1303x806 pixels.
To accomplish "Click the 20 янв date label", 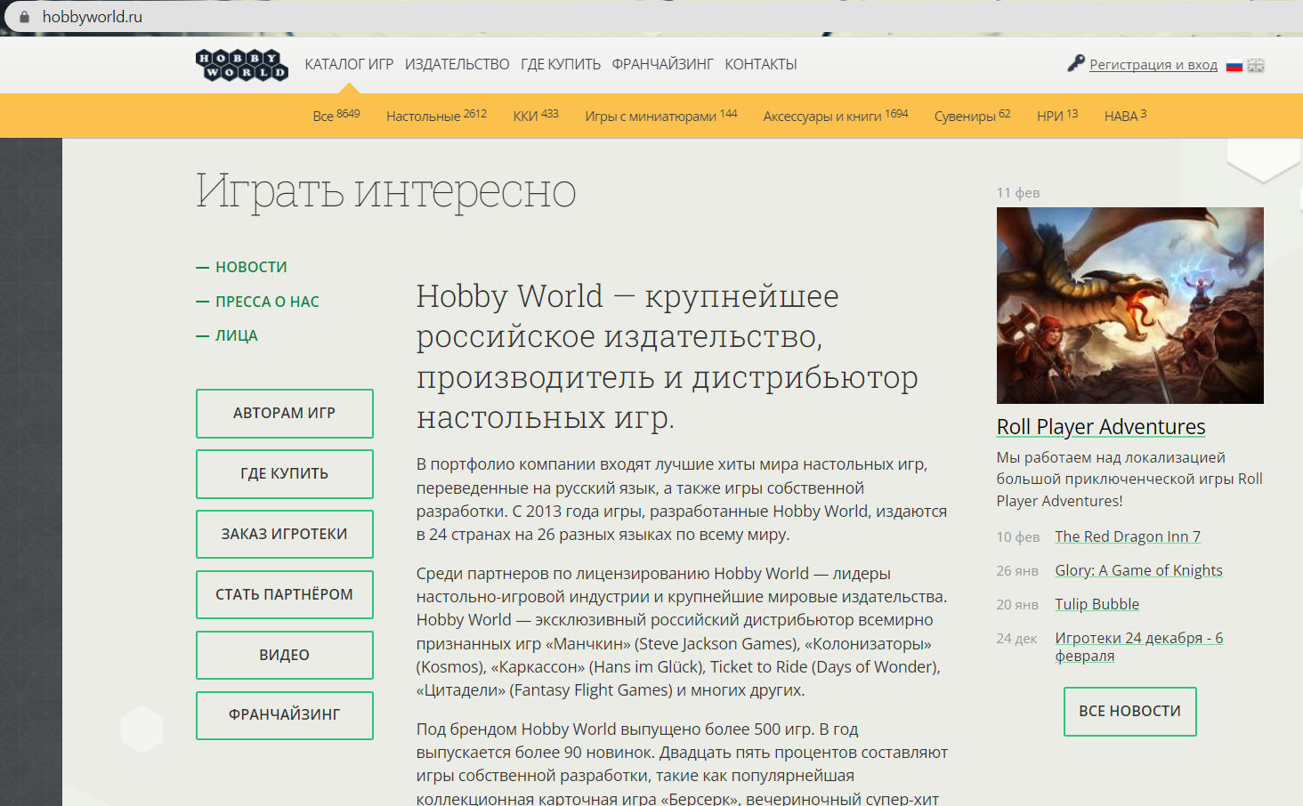I will [x=1017, y=604].
